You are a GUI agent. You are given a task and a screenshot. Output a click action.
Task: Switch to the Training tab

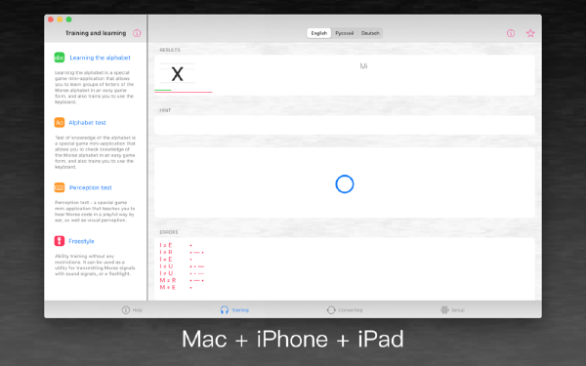(x=234, y=310)
